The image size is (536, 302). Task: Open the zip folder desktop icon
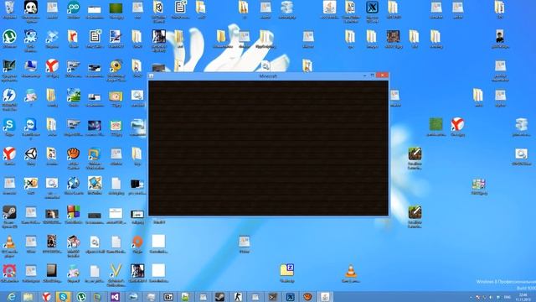coord(286,270)
